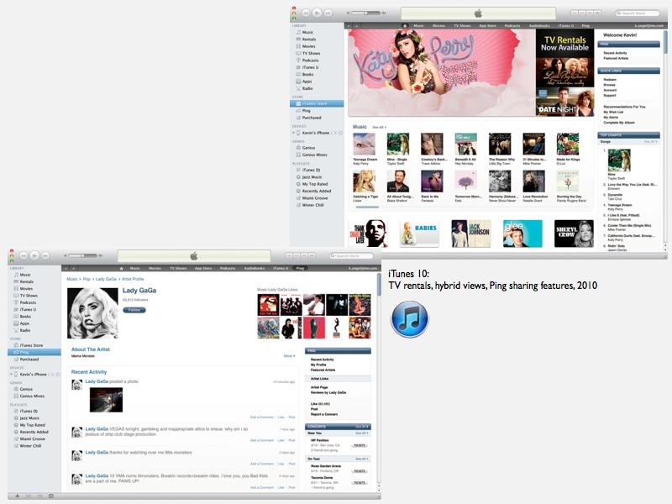Click Tickets for the Tacoma Dome concert
Image resolution: width=672 pixels, height=504 pixels.
pyautogui.click(x=360, y=482)
